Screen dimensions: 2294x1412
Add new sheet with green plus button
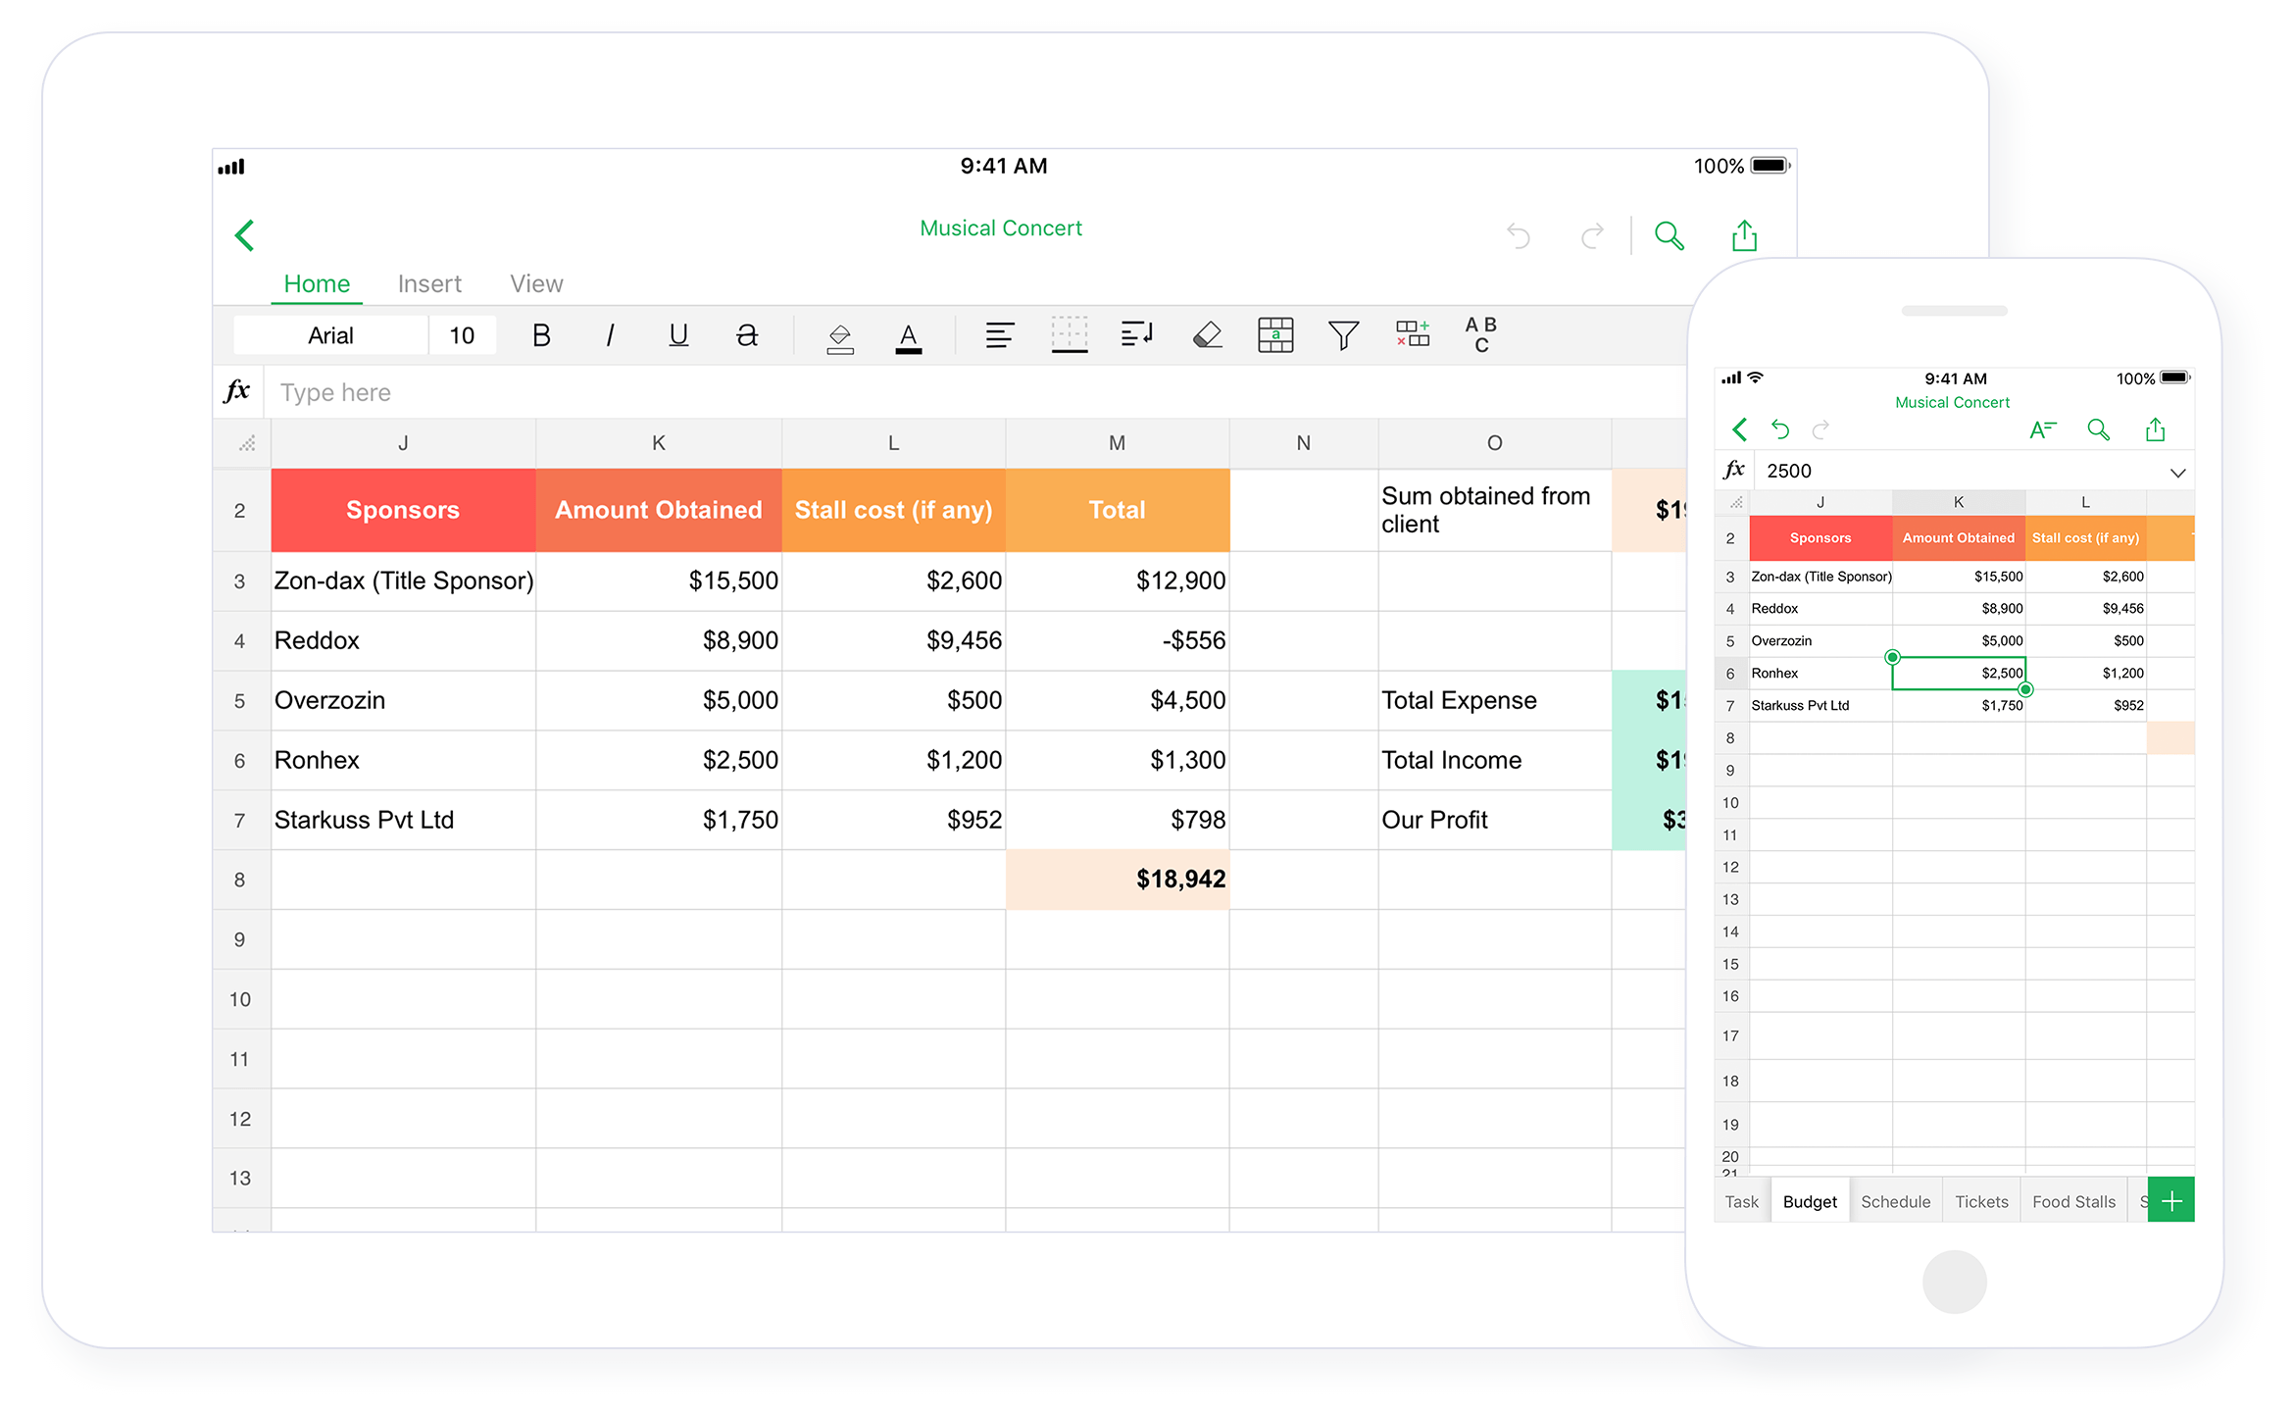(x=2170, y=1201)
